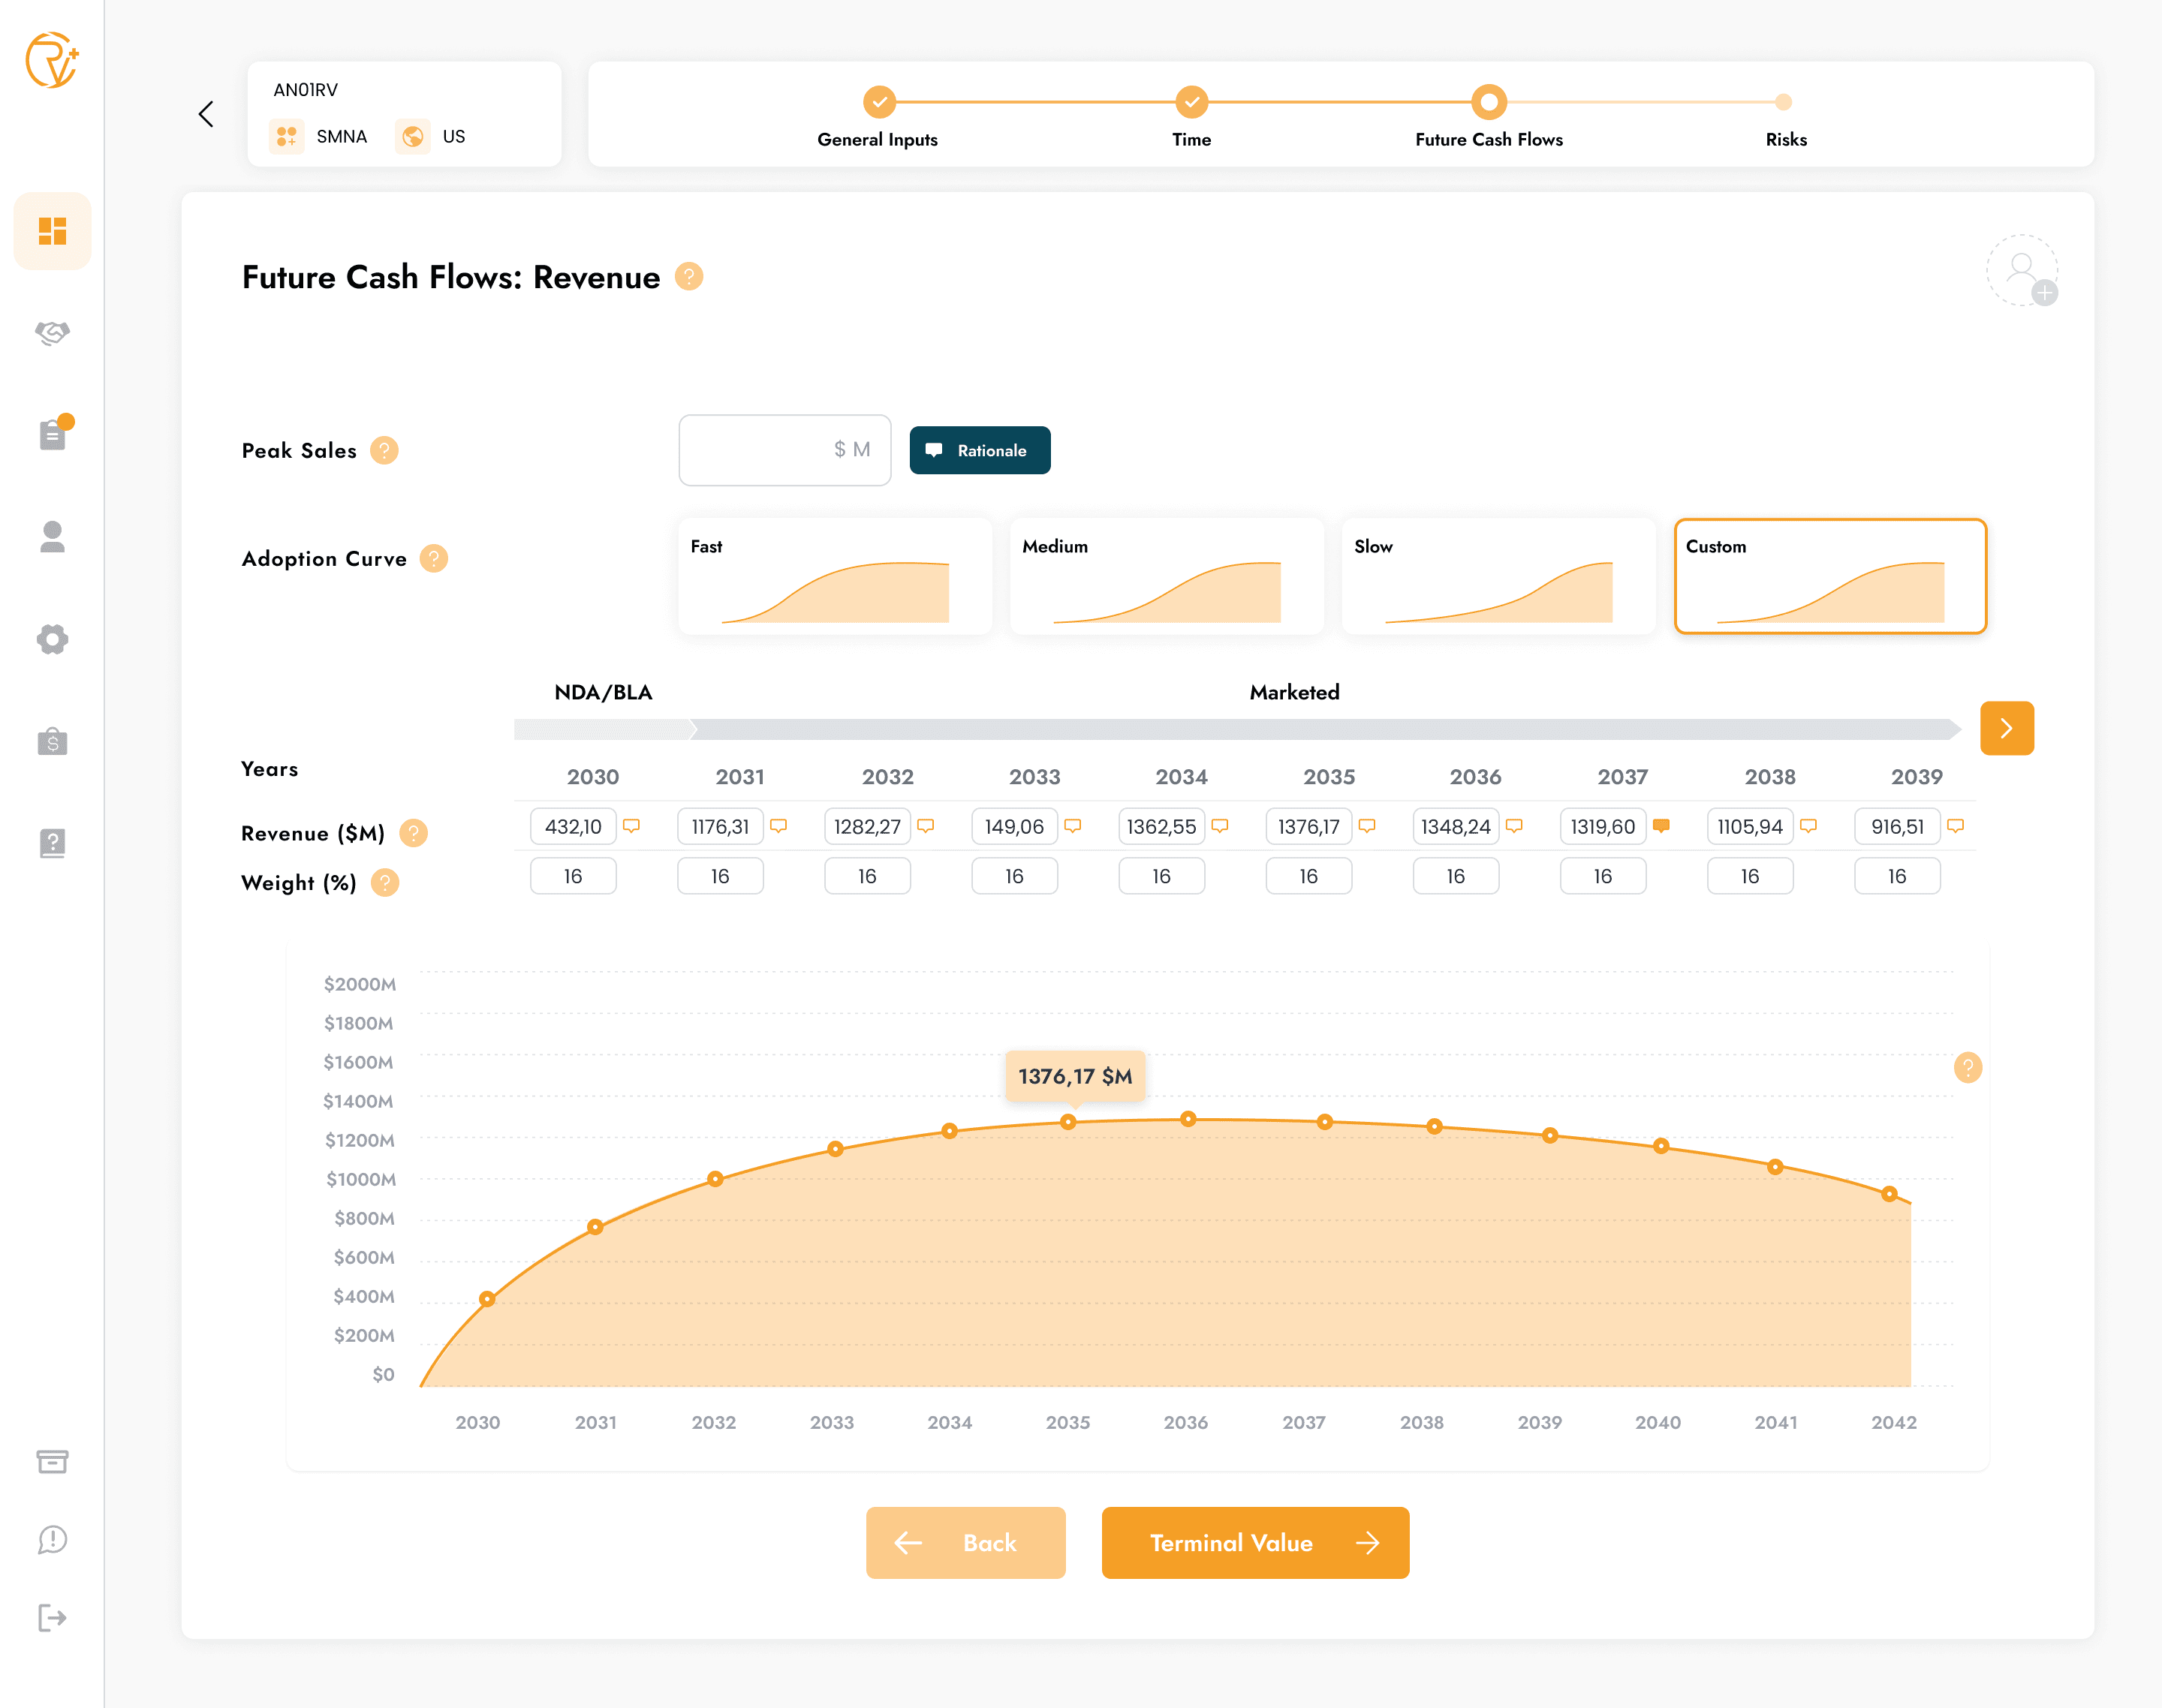The width and height of the screenshot is (2162, 1708).
Task: Open the dashboard grid icon in sidebar
Action: click(x=52, y=231)
